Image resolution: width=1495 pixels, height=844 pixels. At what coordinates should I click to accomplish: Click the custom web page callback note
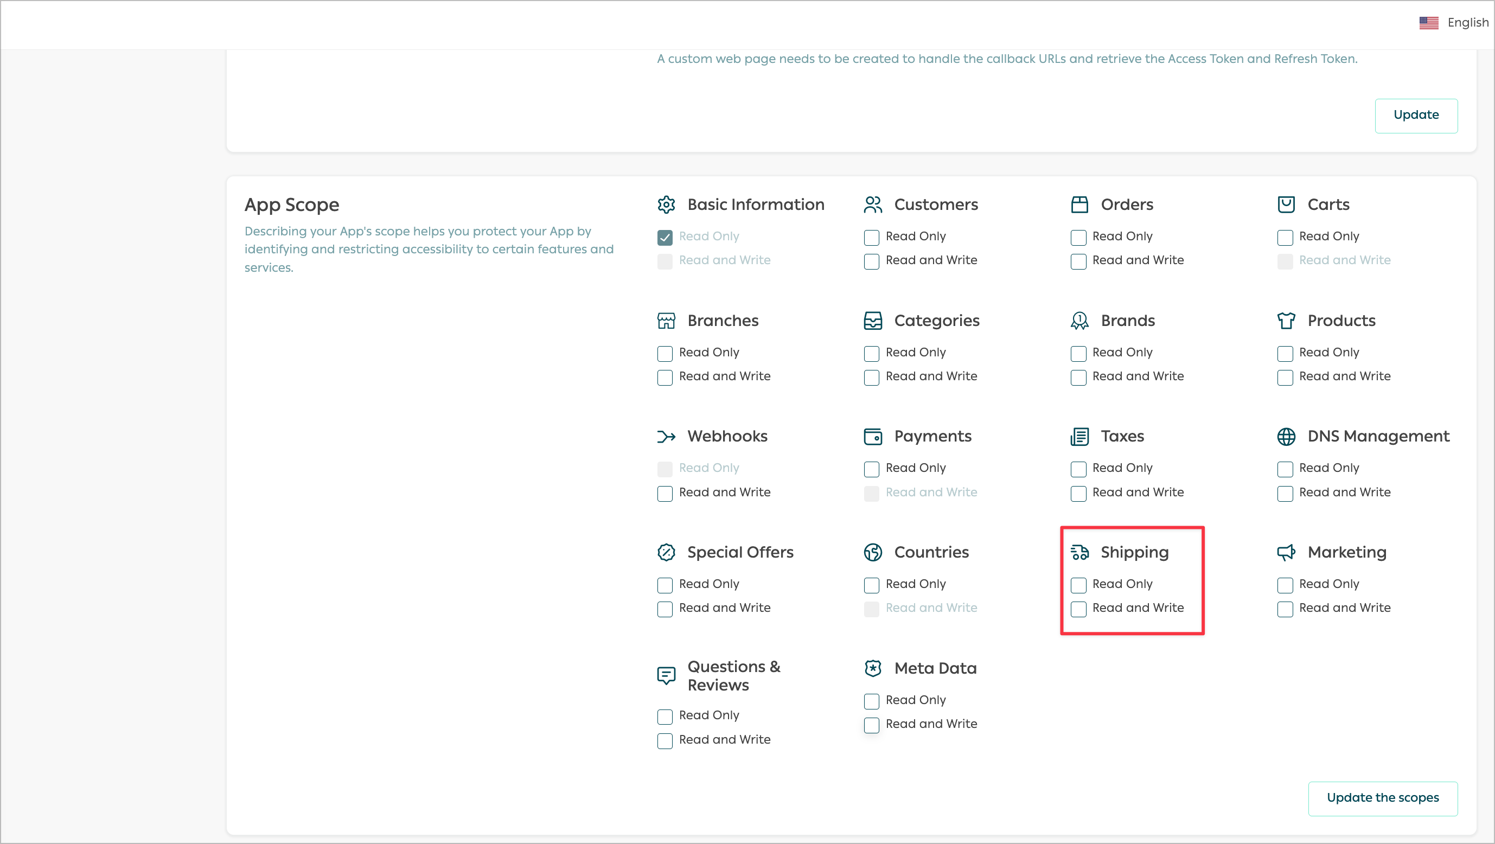[1007, 59]
